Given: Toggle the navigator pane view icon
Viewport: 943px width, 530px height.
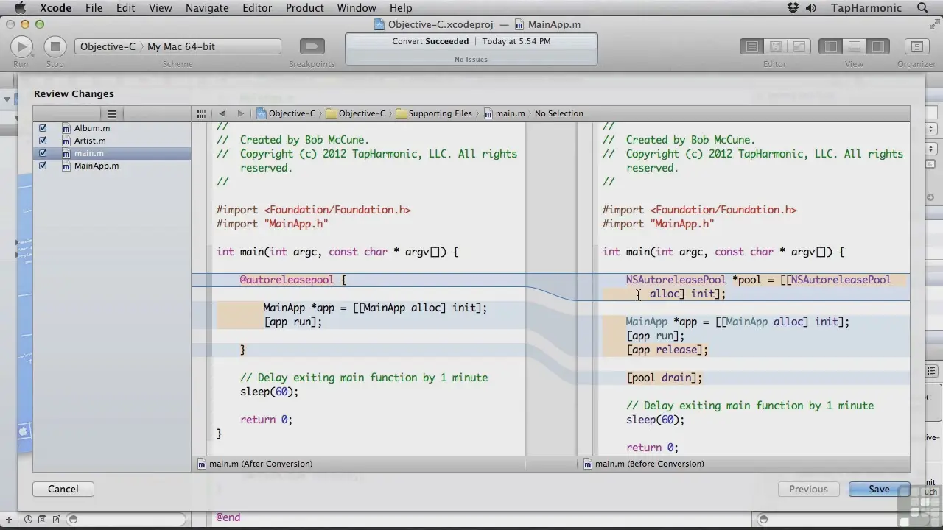Looking at the screenshot, I should tap(831, 46).
